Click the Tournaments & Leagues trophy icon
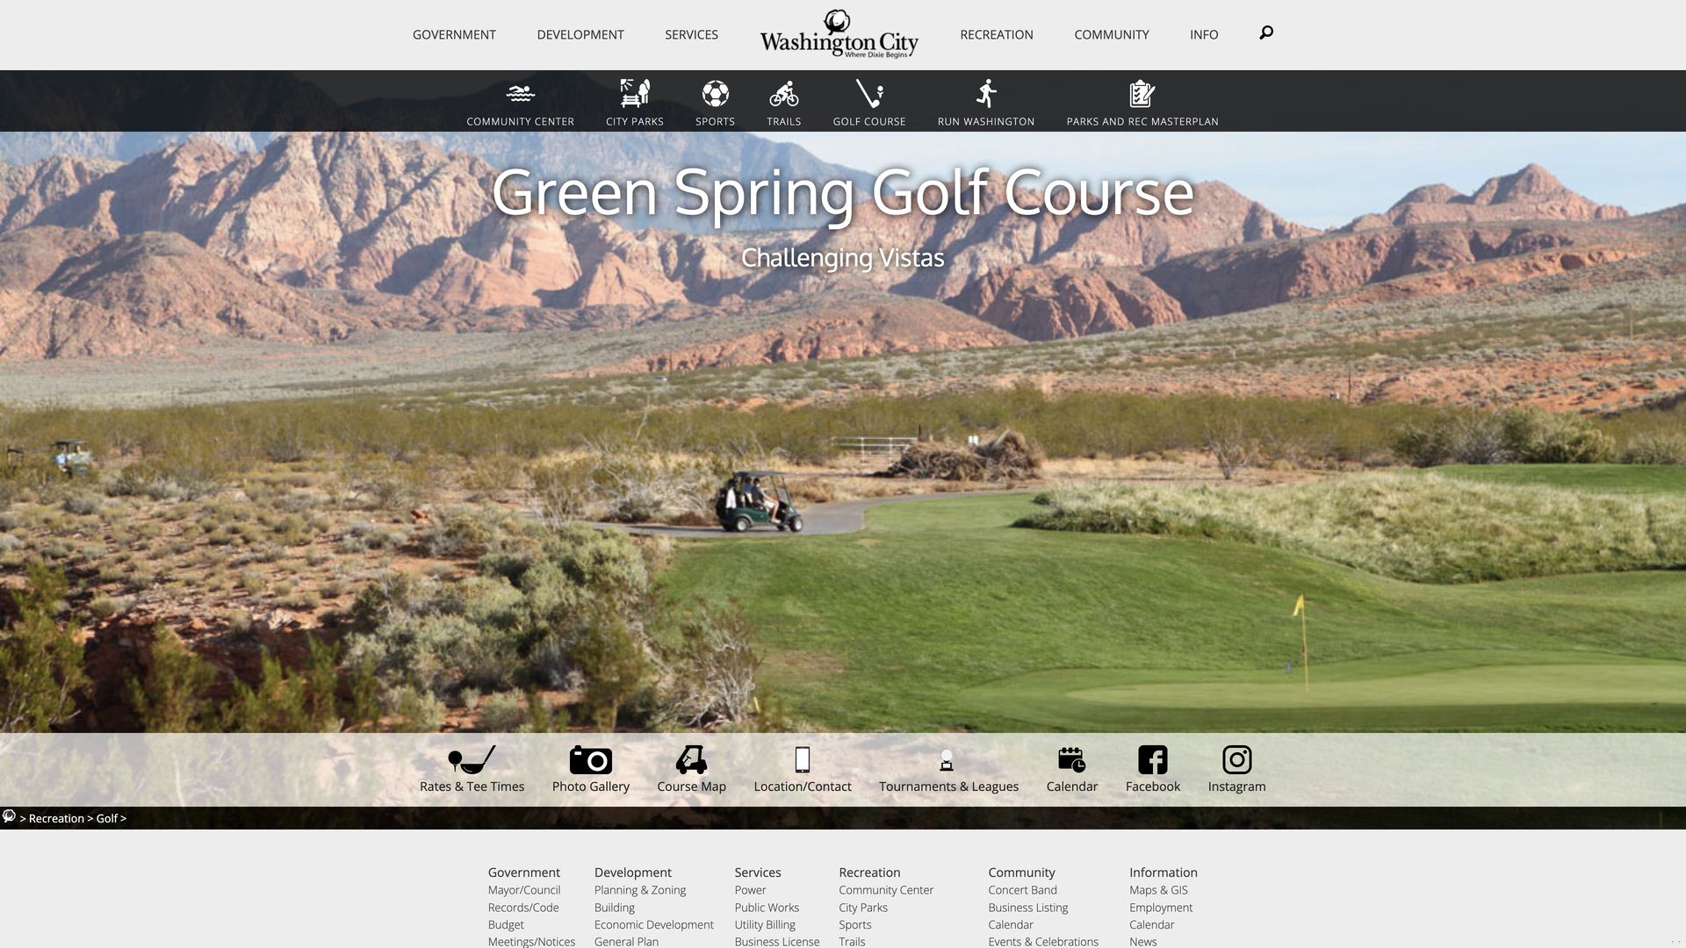Image resolution: width=1686 pixels, height=948 pixels. click(947, 759)
